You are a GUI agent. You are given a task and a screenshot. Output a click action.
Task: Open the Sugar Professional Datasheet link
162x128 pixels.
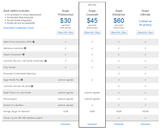[65, 124]
